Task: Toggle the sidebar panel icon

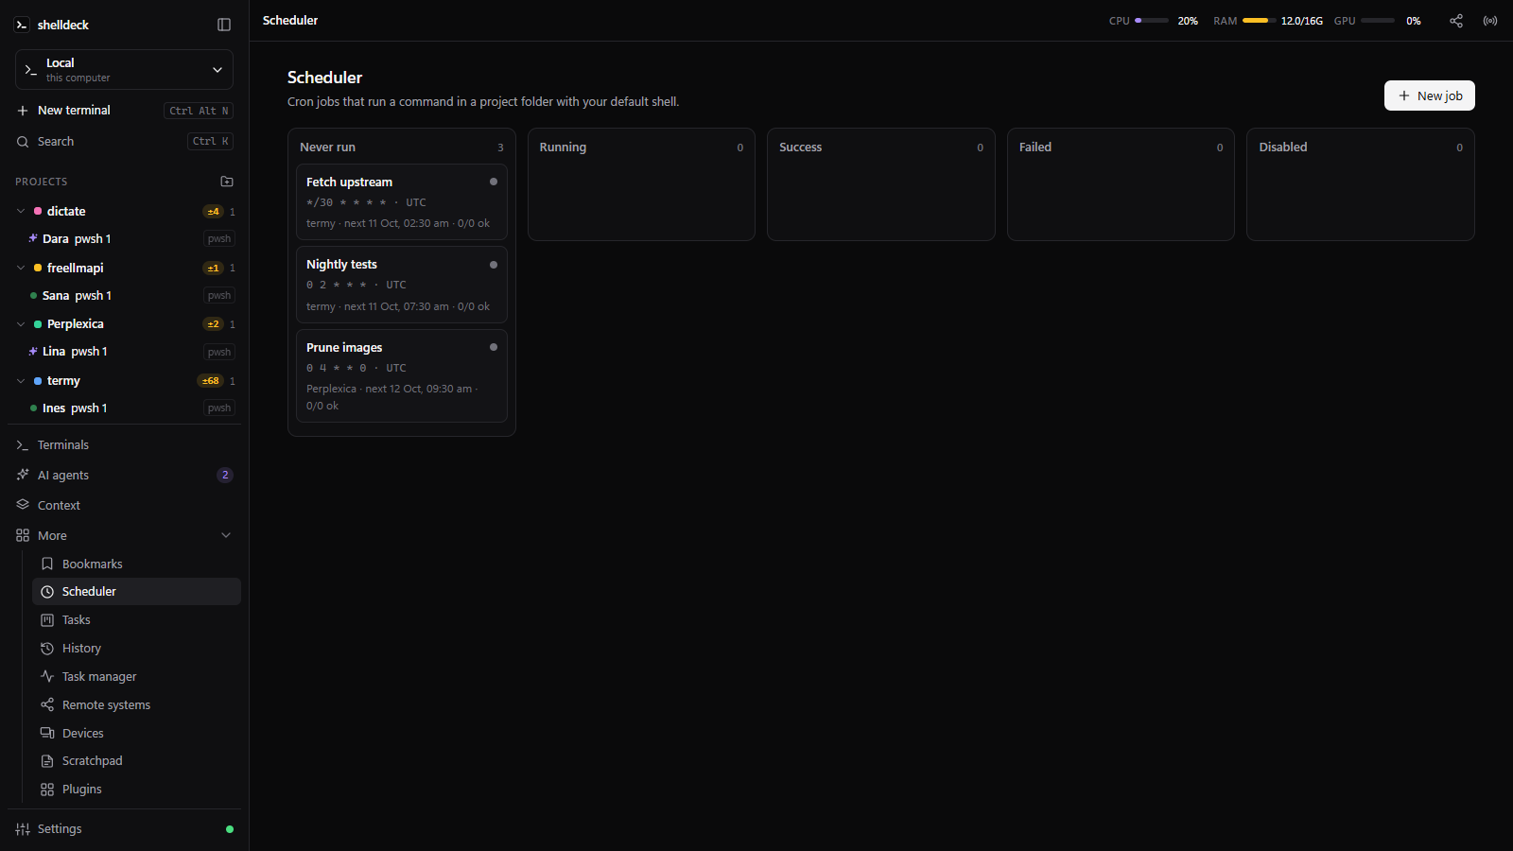Action: point(224,25)
